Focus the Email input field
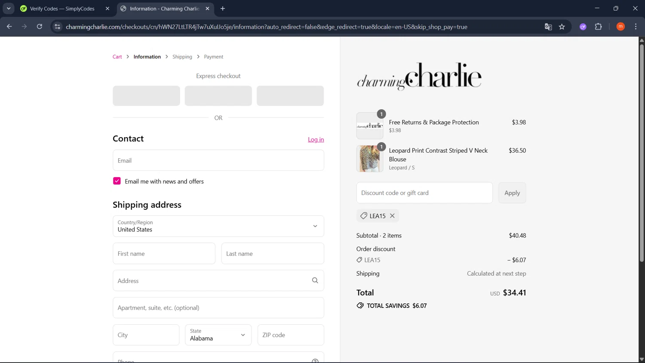 click(x=218, y=160)
